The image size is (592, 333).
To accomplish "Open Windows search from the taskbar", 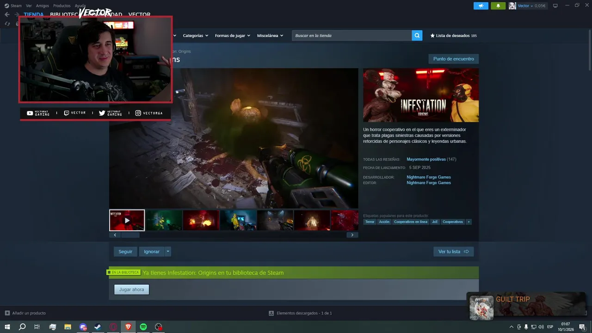I will click(x=22, y=327).
